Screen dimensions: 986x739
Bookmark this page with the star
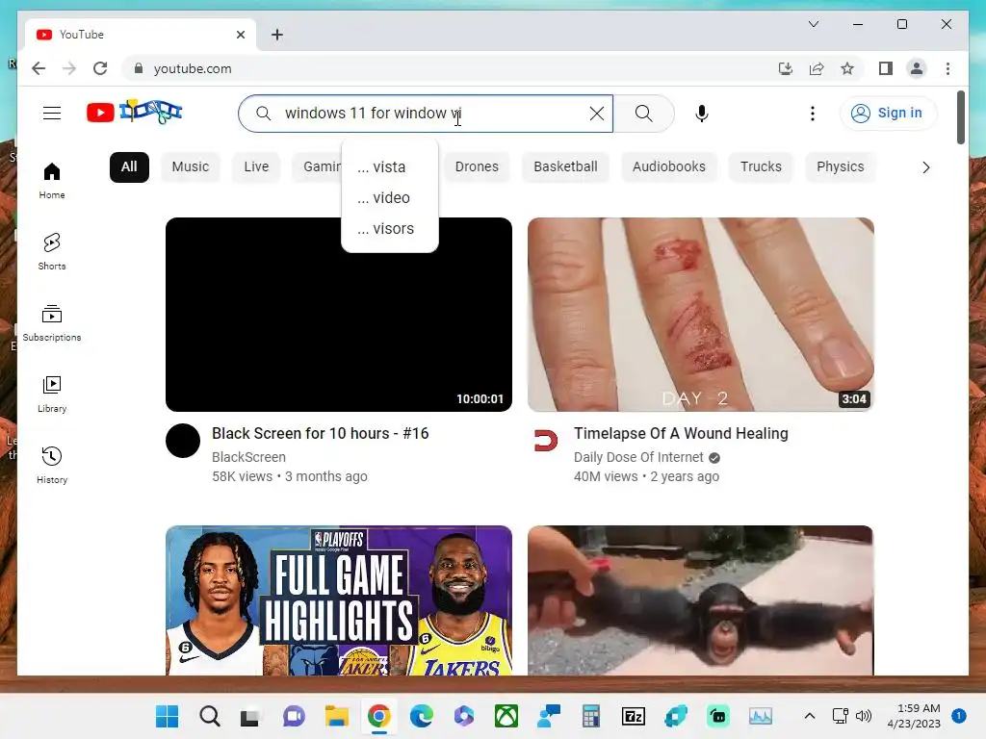[847, 68]
